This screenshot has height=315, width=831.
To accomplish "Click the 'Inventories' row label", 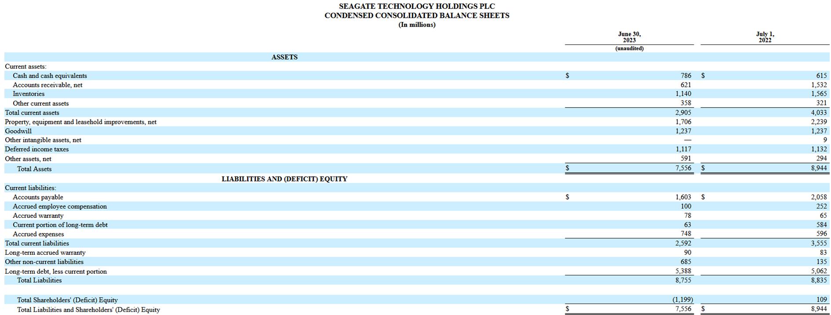I will [29, 94].
